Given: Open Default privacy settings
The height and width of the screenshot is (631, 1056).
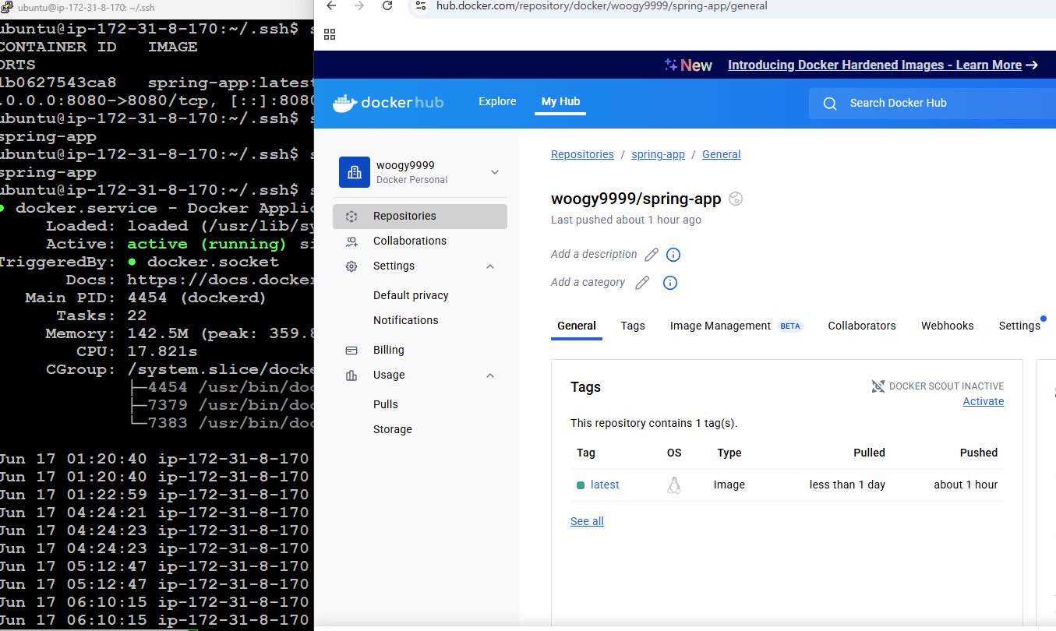Looking at the screenshot, I should 411,295.
